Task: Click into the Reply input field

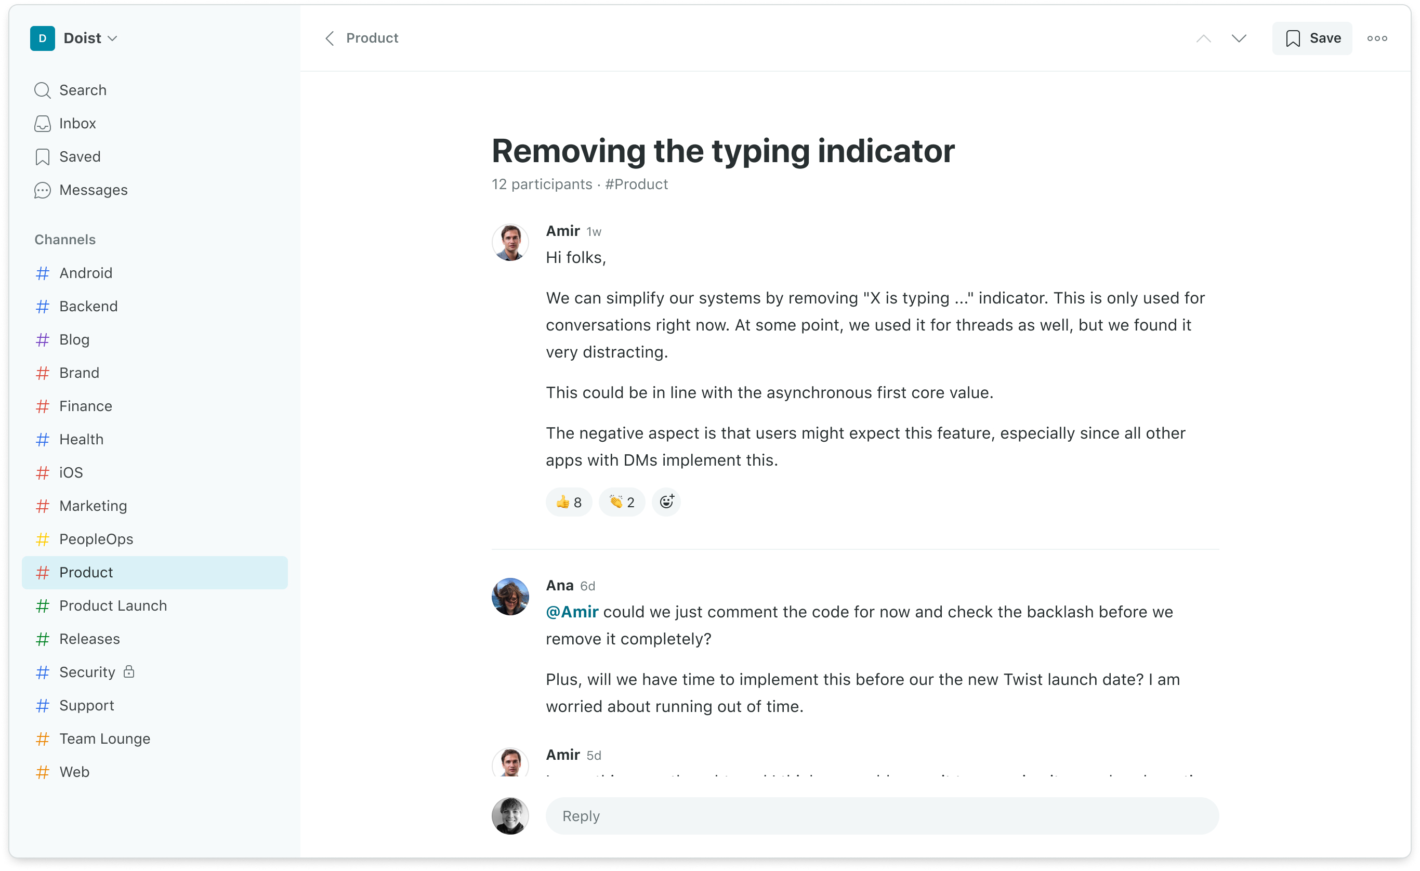Action: pos(882,816)
